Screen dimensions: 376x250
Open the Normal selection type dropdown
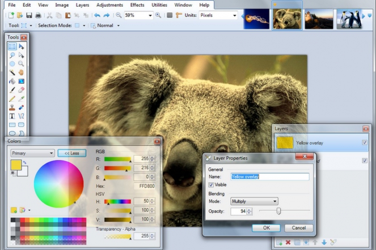[118, 25]
